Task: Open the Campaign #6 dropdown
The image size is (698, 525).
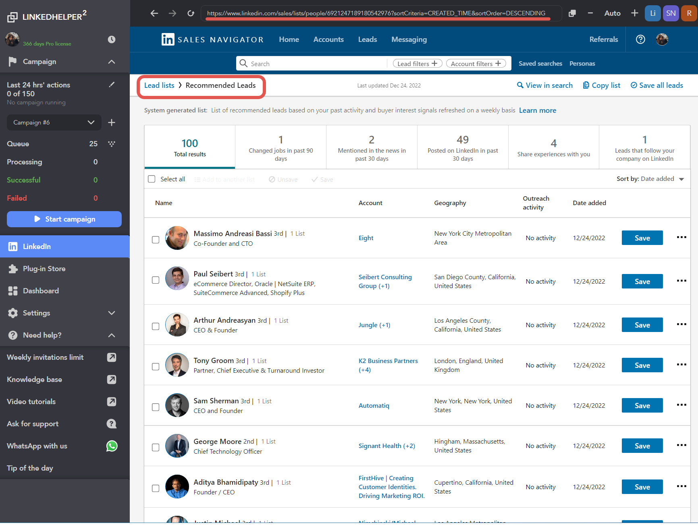Action: tap(54, 122)
